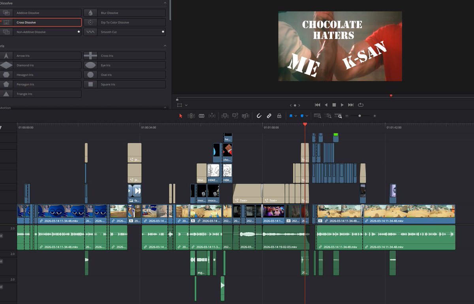Select the Additive Dissolve transition
This screenshot has width=474, height=304.
(x=40, y=13)
